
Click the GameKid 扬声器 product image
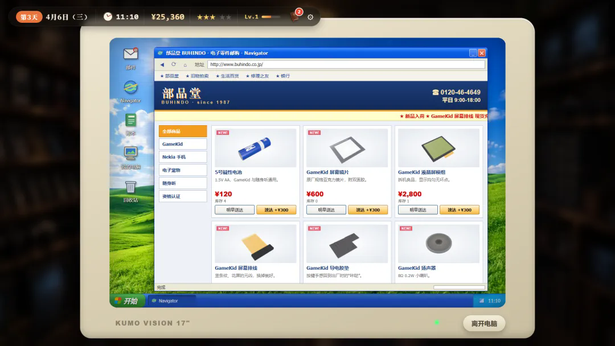click(x=438, y=244)
